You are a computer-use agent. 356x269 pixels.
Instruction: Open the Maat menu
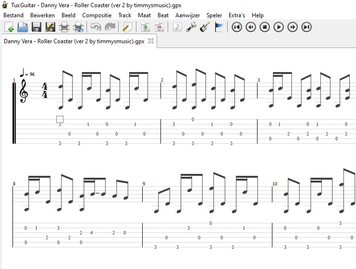[145, 15]
